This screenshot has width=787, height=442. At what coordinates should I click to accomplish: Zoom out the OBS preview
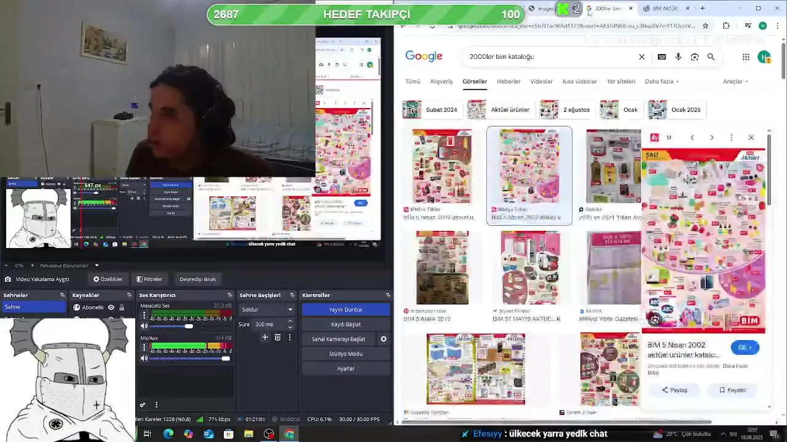(7, 266)
